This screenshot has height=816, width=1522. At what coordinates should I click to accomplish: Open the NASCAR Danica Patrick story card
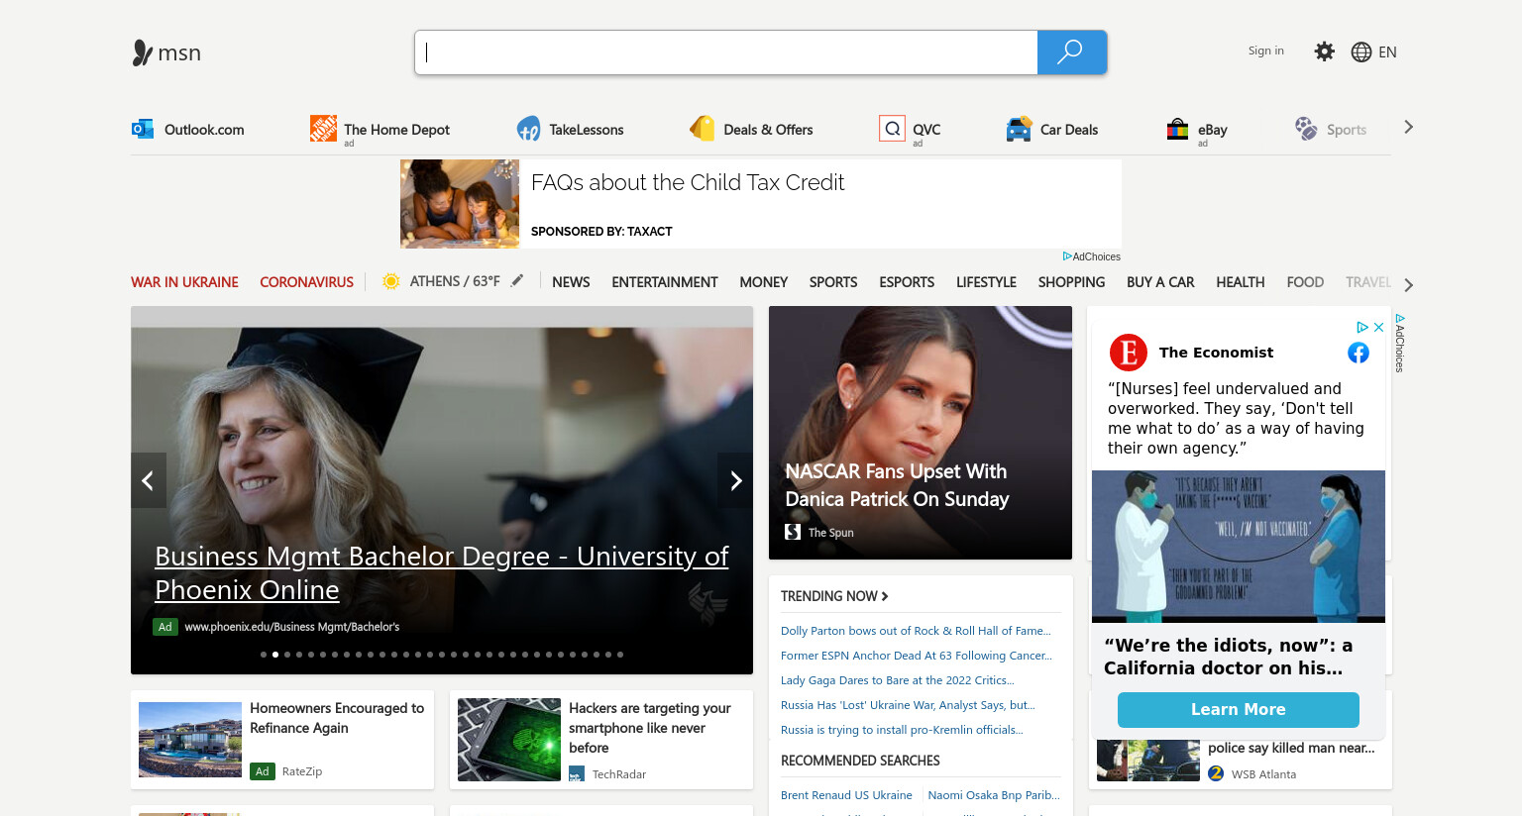(x=921, y=433)
